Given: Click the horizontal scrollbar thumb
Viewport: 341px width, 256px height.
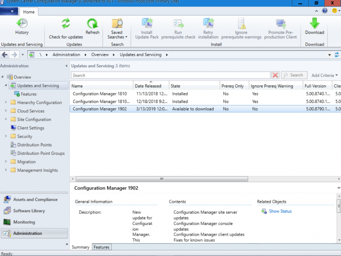Looking at the screenshot, I should (x=162, y=179).
